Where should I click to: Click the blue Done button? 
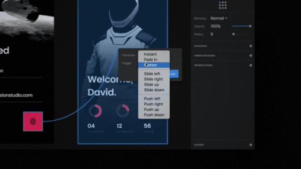[x=174, y=74]
